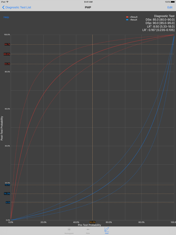Click the 20.0% x-axis tick label

[43, 222]
